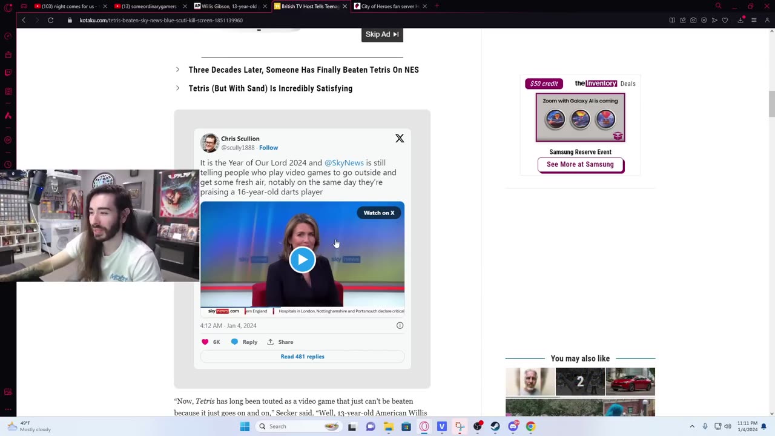The image size is (775, 436).
Task: Open 'Tetris (But With Sand) Is Incredibly Satisfying' link
Action: point(270,88)
